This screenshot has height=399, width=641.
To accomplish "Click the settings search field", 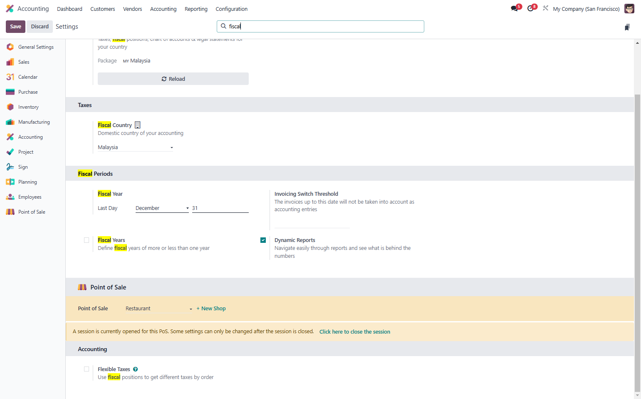I will coord(320,26).
